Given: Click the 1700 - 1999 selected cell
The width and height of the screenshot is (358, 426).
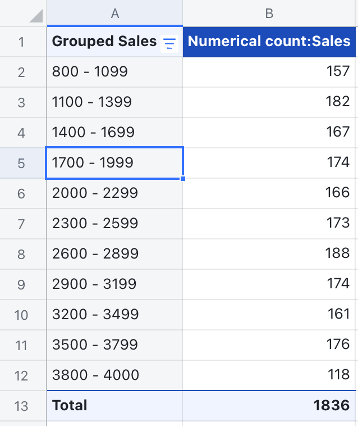Looking at the screenshot, I should point(114,163).
